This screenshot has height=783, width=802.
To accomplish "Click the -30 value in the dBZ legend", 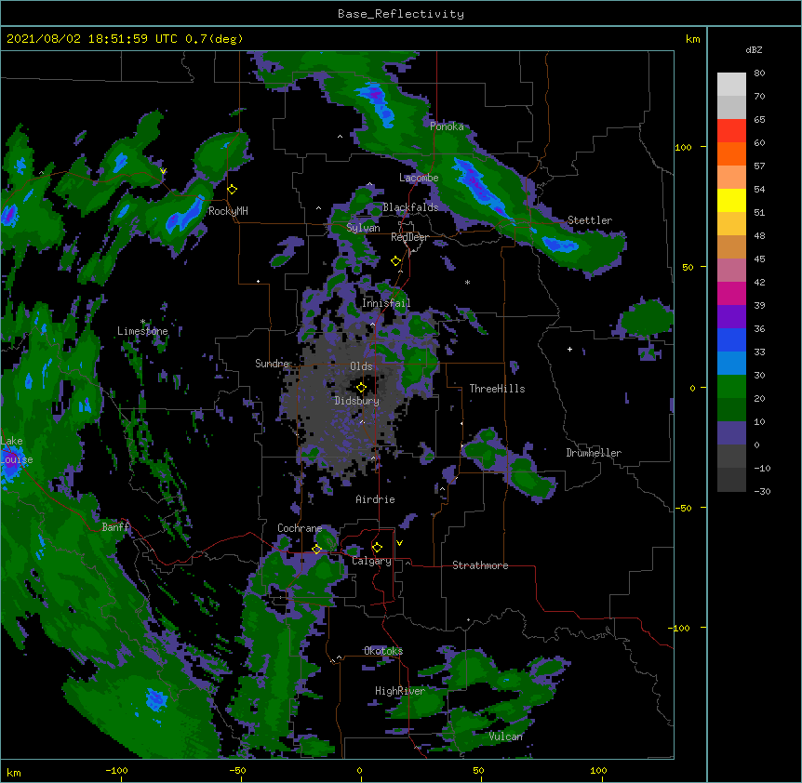I will (x=762, y=491).
